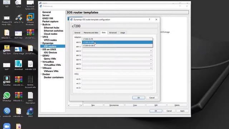Open wic 1 dropdown
The height and width of the screenshot is (129, 229).
coord(117,83)
